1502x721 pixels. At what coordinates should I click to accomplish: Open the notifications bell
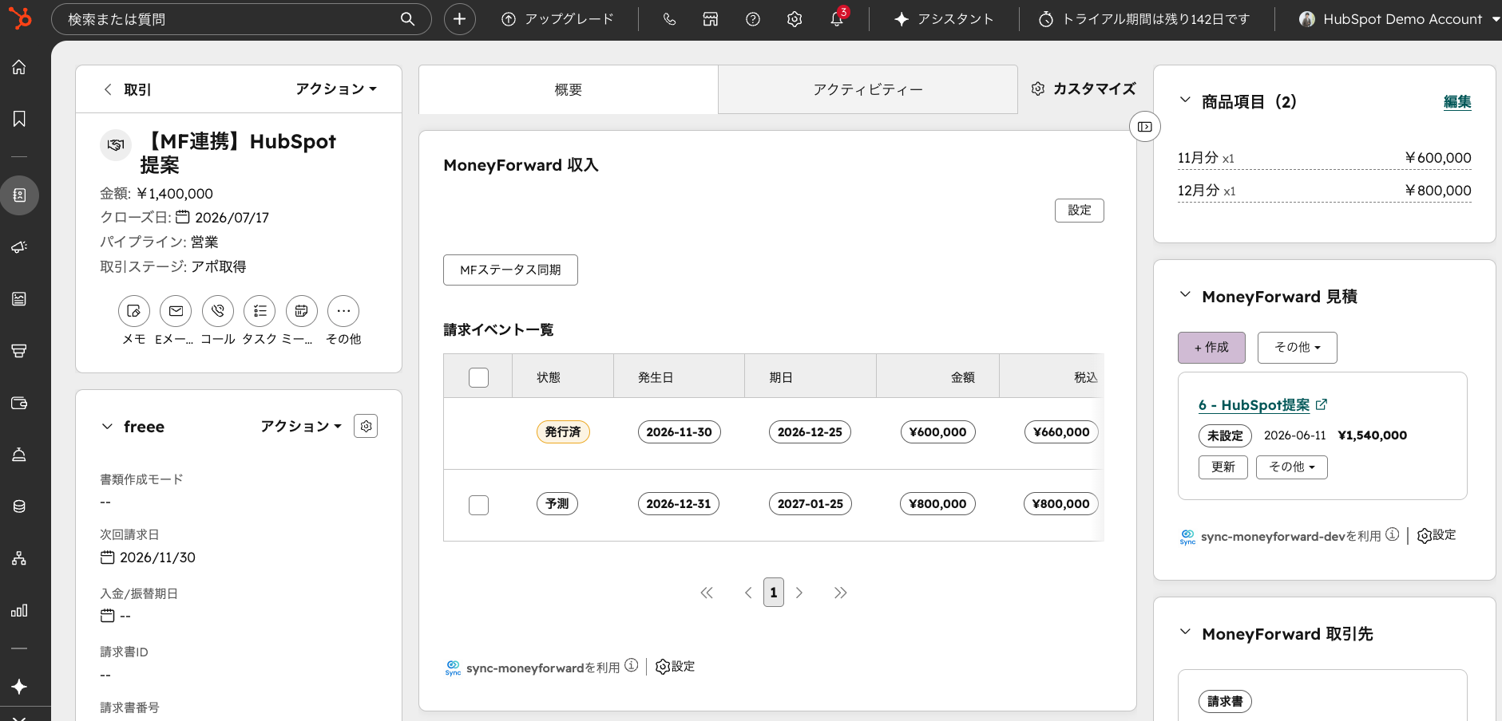pos(837,19)
